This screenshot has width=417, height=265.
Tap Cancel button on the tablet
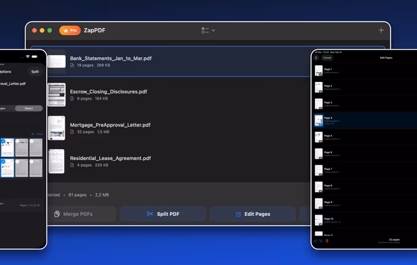point(327,58)
